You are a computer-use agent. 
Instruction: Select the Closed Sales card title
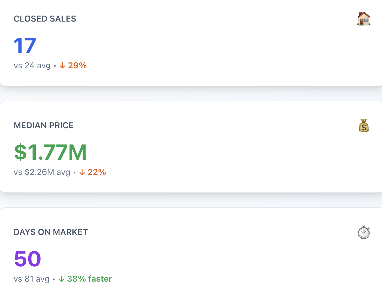(x=45, y=19)
